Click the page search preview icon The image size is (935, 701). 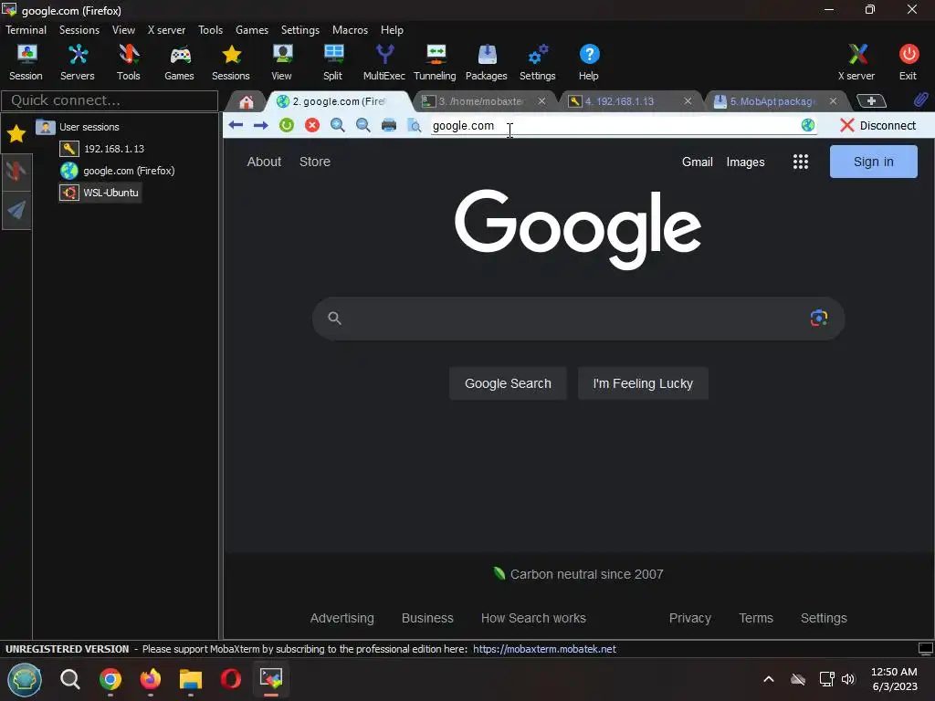point(414,125)
